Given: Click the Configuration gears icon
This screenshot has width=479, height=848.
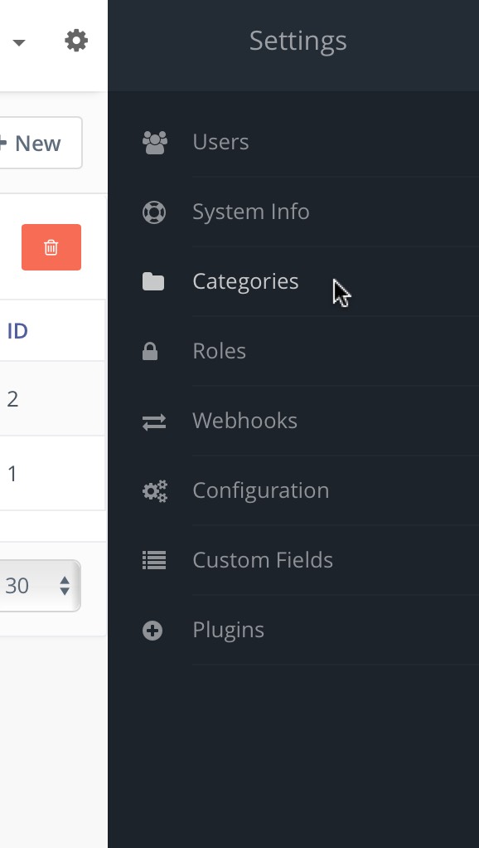Looking at the screenshot, I should [x=155, y=491].
